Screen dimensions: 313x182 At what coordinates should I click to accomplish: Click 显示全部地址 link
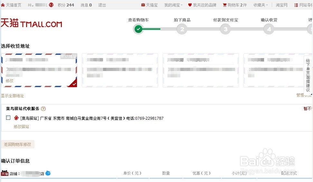click(x=12, y=96)
